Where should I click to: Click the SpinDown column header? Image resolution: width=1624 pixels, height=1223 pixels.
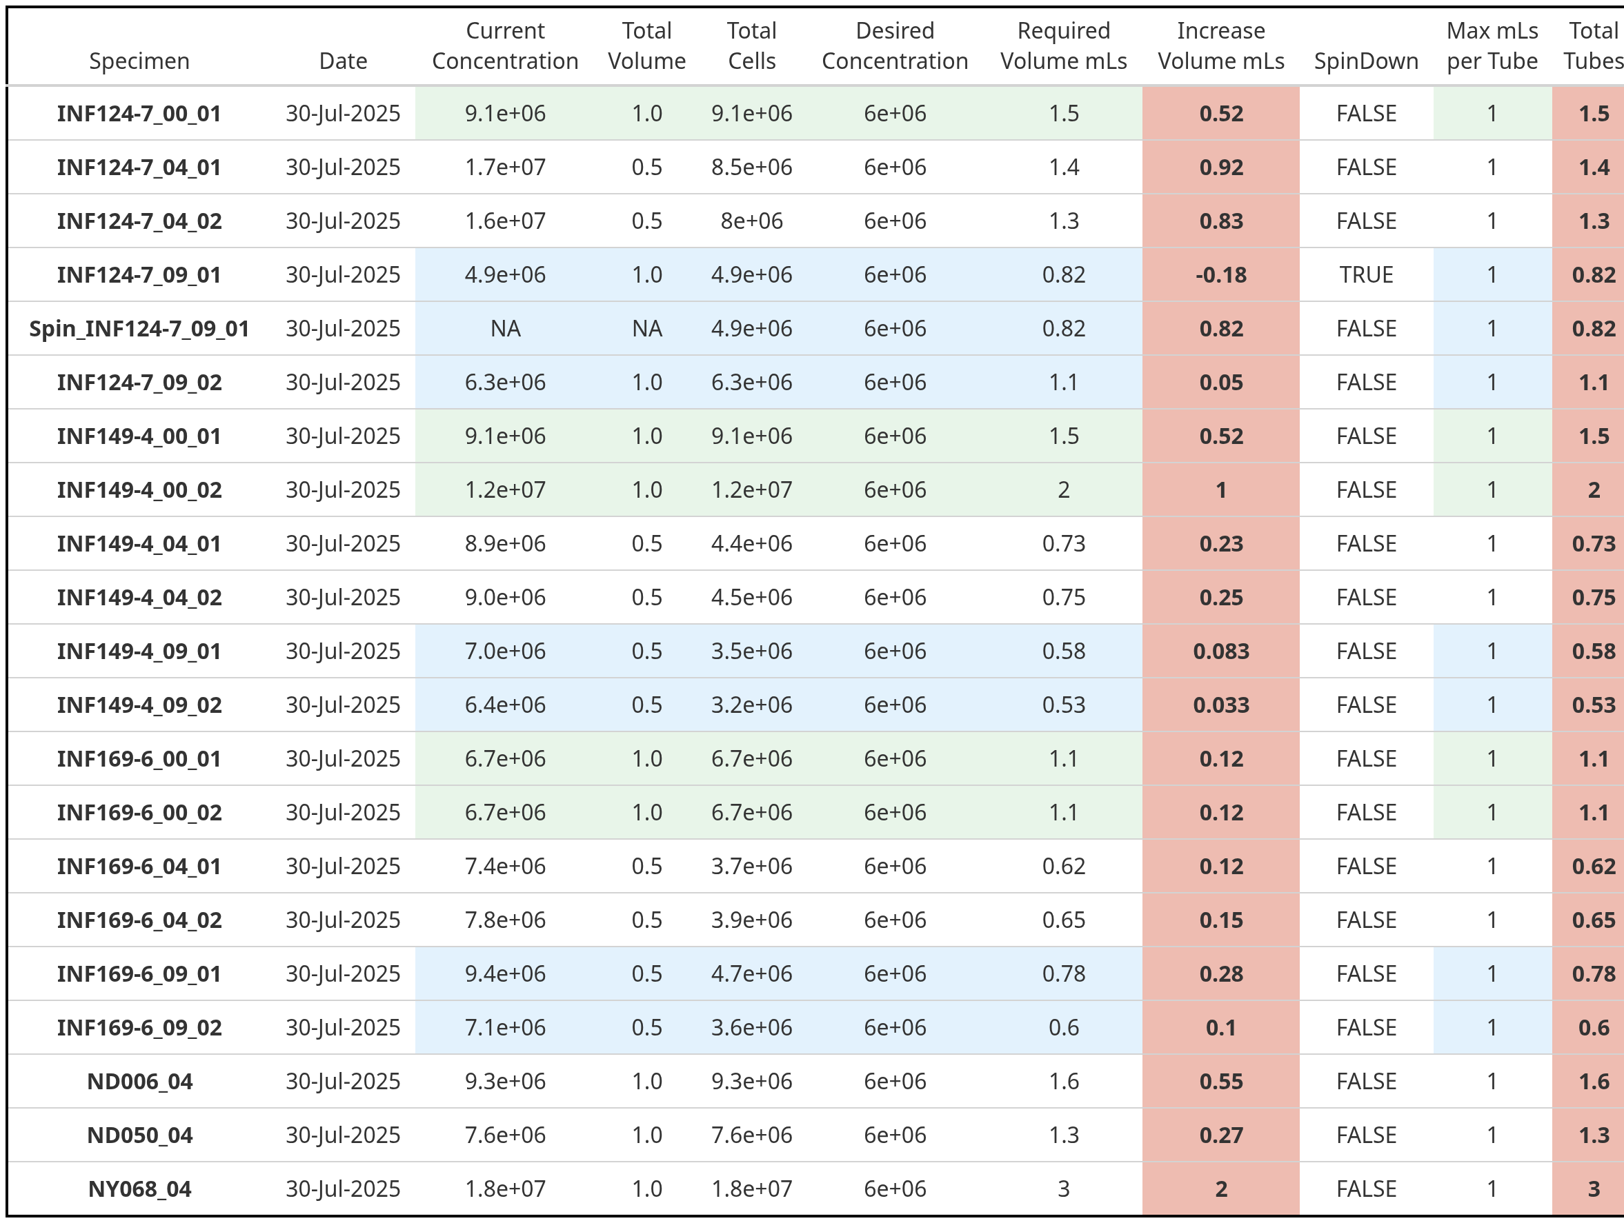pyautogui.click(x=1365, y=61)
